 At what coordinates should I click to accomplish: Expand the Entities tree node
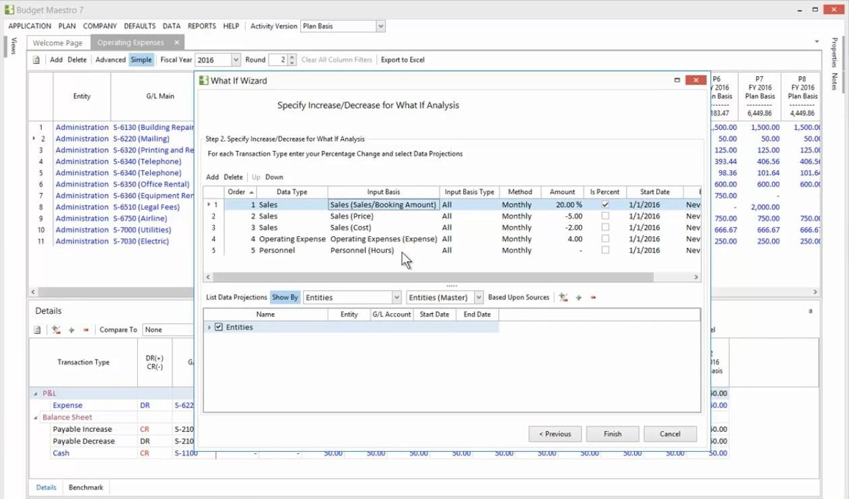pyautogui.click(x=209, y=327)
